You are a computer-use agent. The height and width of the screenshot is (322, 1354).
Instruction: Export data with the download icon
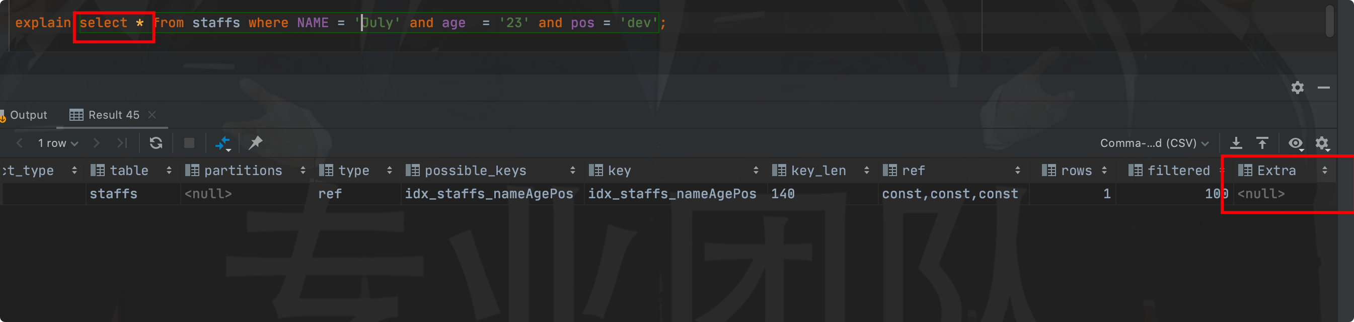(x=1236, y=143)
